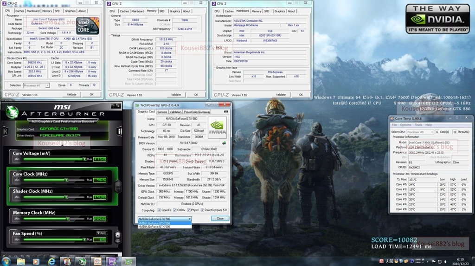Toggle the PhysX checkbox in GPU-Z
The height and width of the screenshot is (266, 475).
click(x=189, y=210)
